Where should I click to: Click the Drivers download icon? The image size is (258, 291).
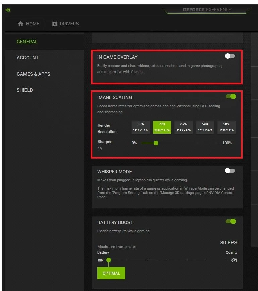pos(55,24)
